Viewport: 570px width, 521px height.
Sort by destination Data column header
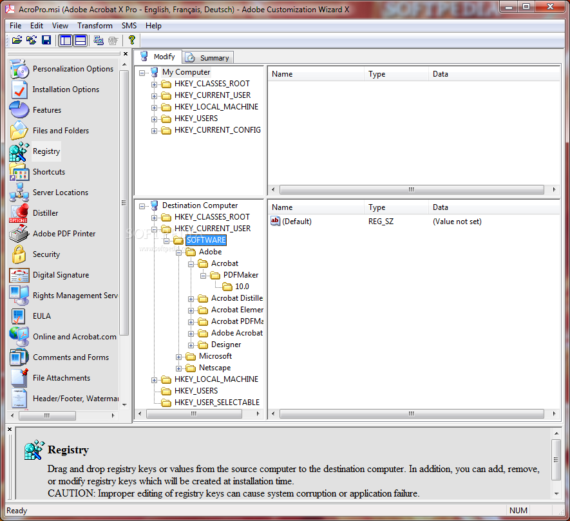[x=494, y=207]
